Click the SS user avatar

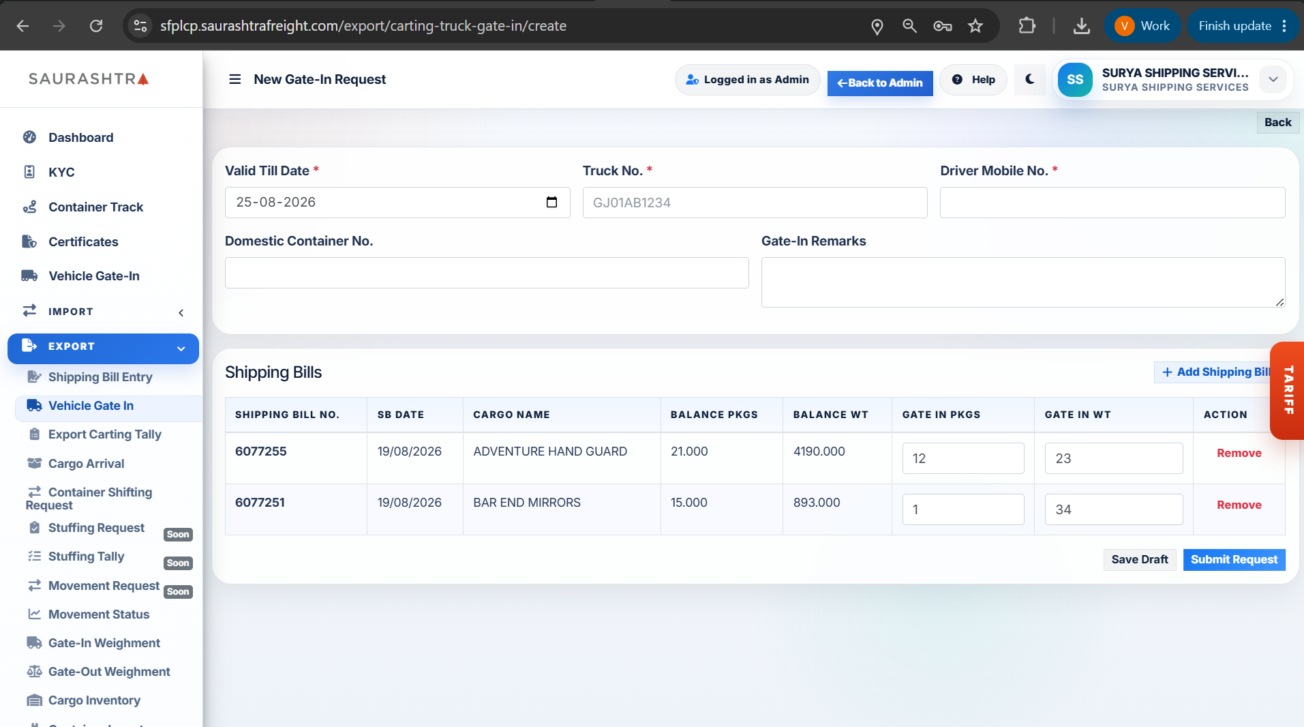(x=1075, y=79)
